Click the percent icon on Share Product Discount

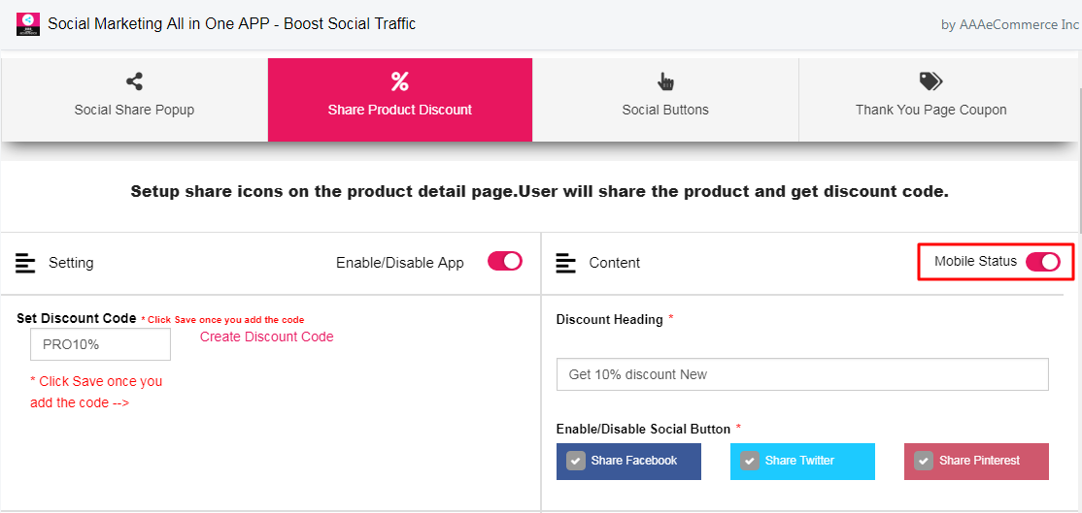coord(400,81)
